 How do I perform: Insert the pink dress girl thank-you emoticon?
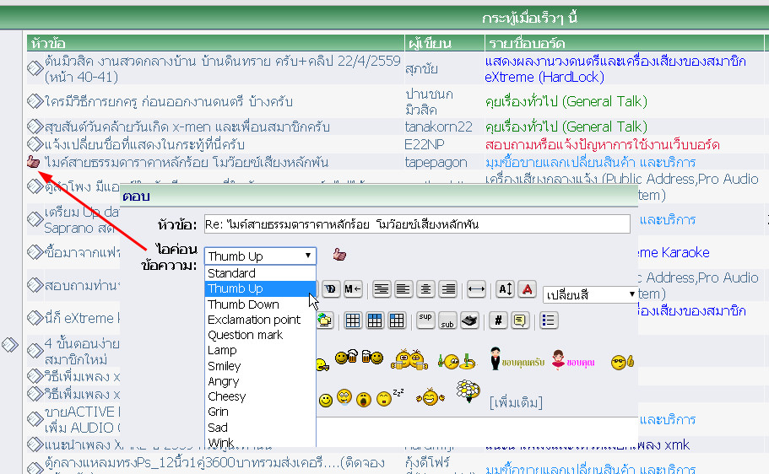[573, 360]
